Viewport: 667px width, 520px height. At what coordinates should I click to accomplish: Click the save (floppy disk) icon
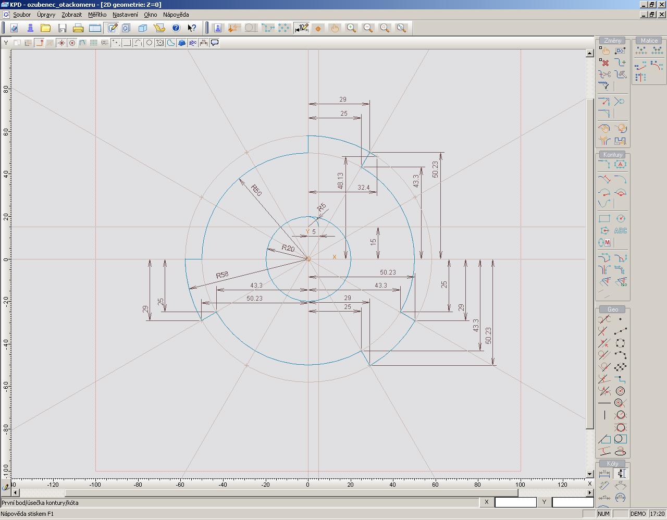click(x=62, y=28)
